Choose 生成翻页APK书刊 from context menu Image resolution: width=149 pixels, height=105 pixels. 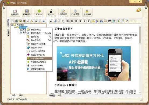coord(39,62)
